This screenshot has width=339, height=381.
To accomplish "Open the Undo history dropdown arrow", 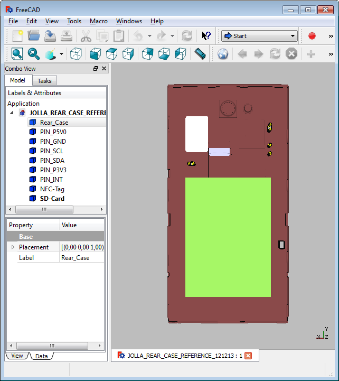I will click(x=149, y=36).
